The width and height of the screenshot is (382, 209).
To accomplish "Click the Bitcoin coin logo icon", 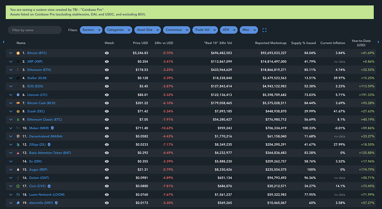I will coord(18,53).
